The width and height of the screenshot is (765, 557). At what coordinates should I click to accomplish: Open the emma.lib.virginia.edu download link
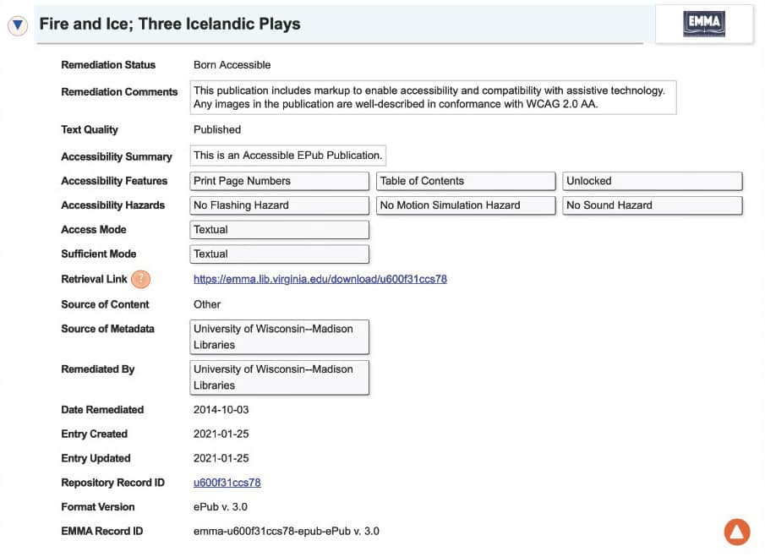[320, 279]
